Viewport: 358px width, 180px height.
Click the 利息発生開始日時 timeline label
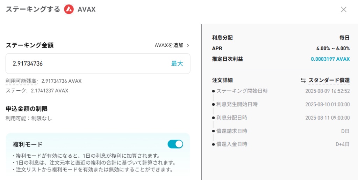[237, 104]
